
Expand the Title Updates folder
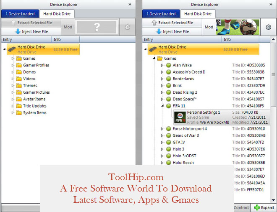click(x=12, y=106)
